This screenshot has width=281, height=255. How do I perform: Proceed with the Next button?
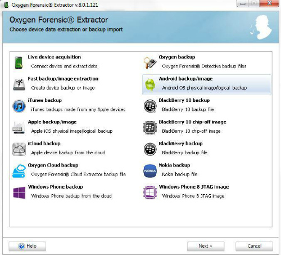pyautogui.click(x=206, y=246)
